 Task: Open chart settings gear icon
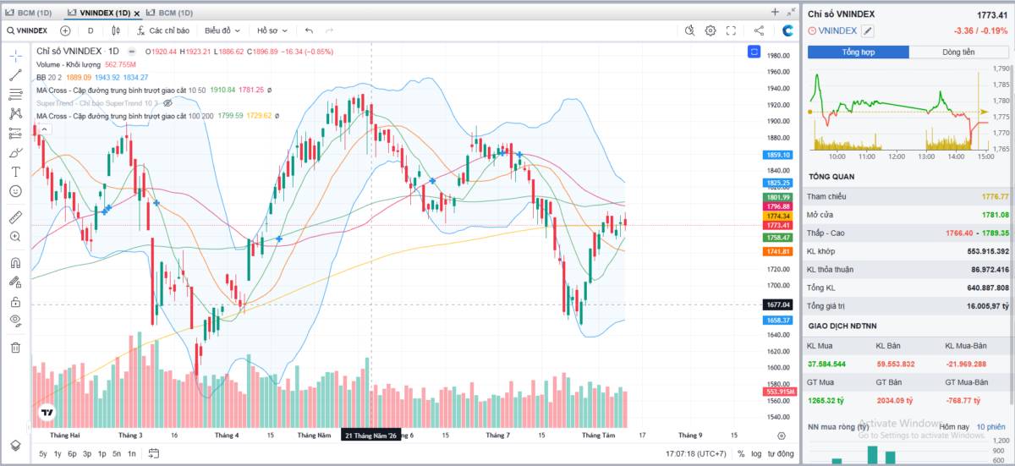(710, 30)
